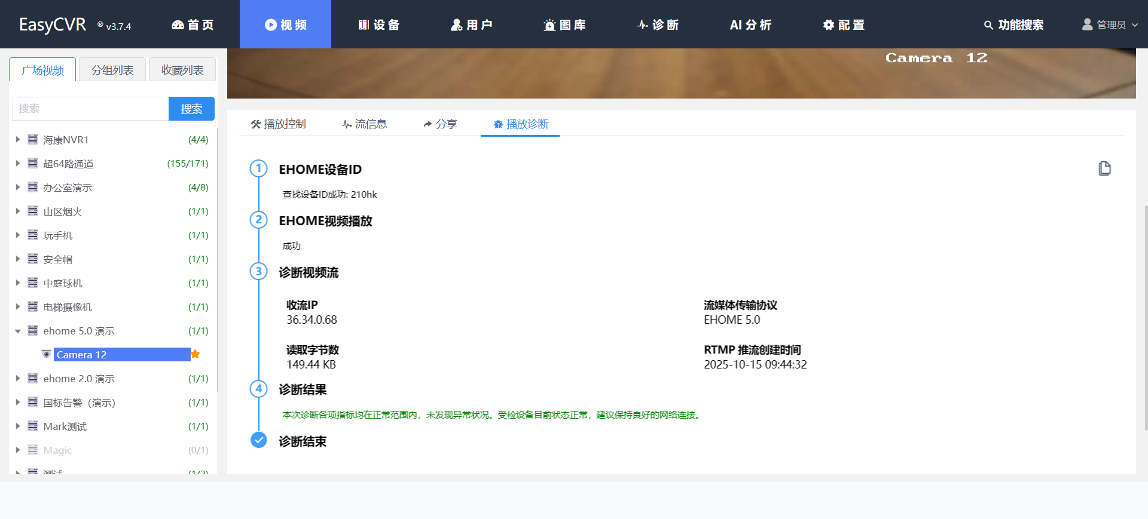Click the blue 搜索 button
Screen dimensions: 1148x519
[191, 109]
